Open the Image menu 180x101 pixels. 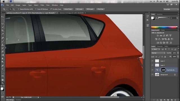point(18,5)
